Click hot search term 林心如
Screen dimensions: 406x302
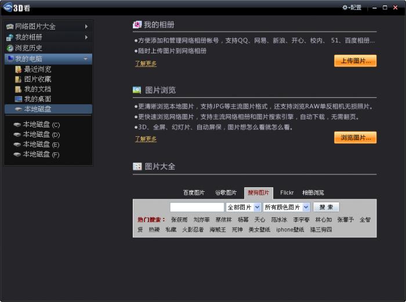pyautogui.click(x=324, y=220)
